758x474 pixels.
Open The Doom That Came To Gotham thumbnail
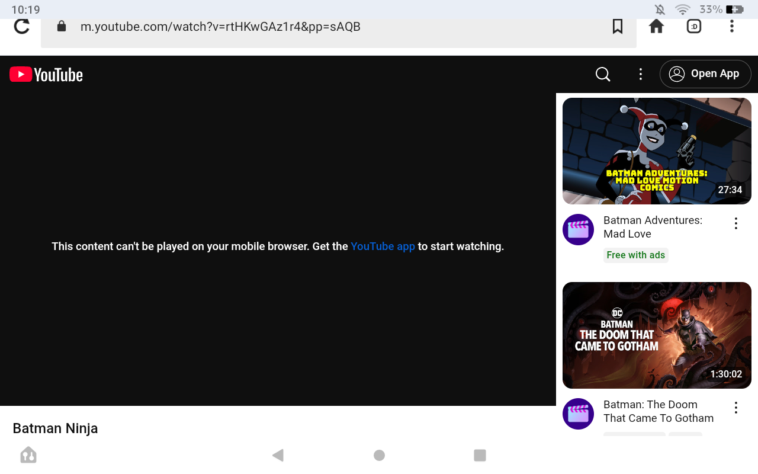(657, 335)
